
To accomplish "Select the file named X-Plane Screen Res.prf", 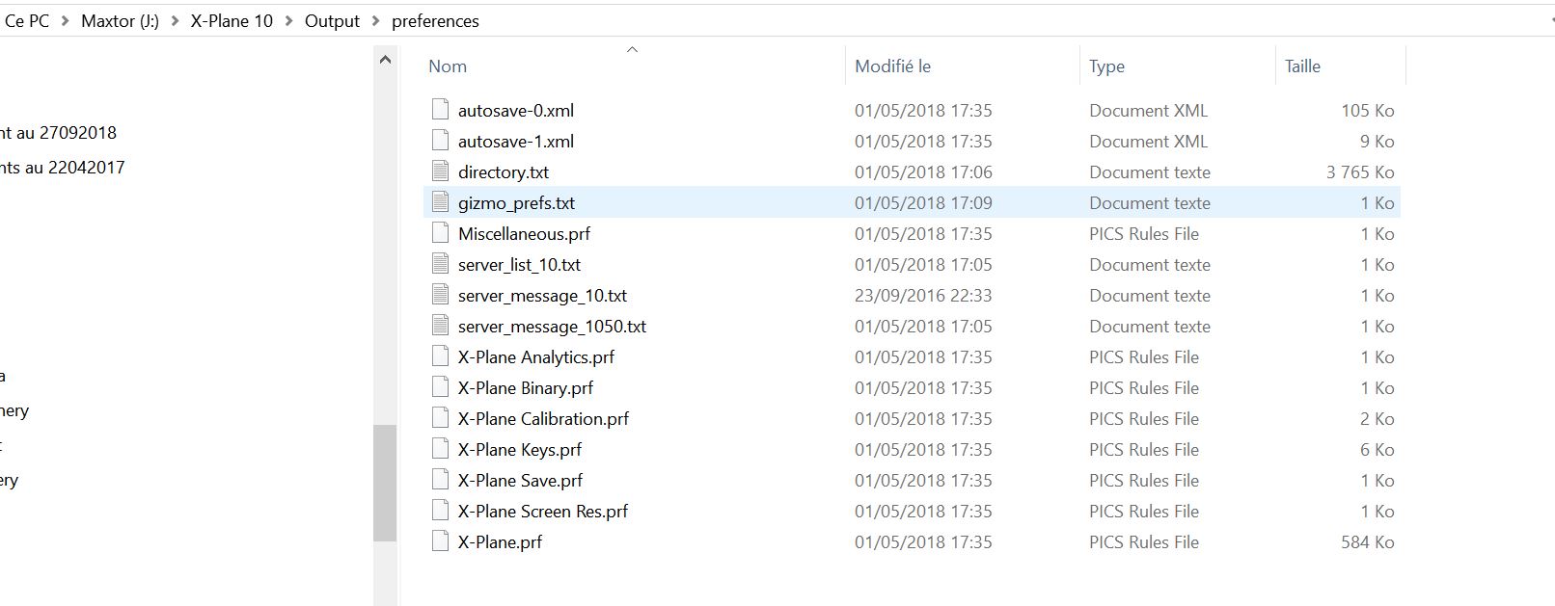I will [x=543, y=512].
